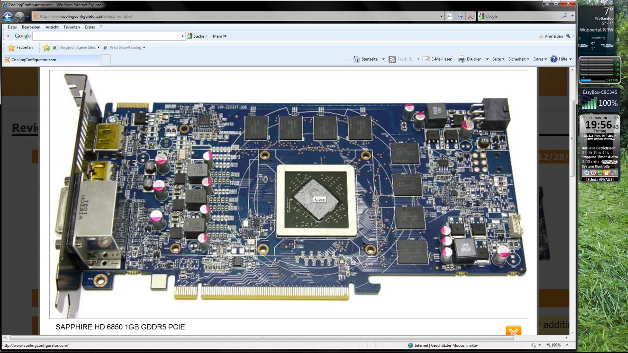Image resolution: width=628 pixels, height=353 pixels.
Task: Click the 190% zoom level button
Action: [553, 345]
